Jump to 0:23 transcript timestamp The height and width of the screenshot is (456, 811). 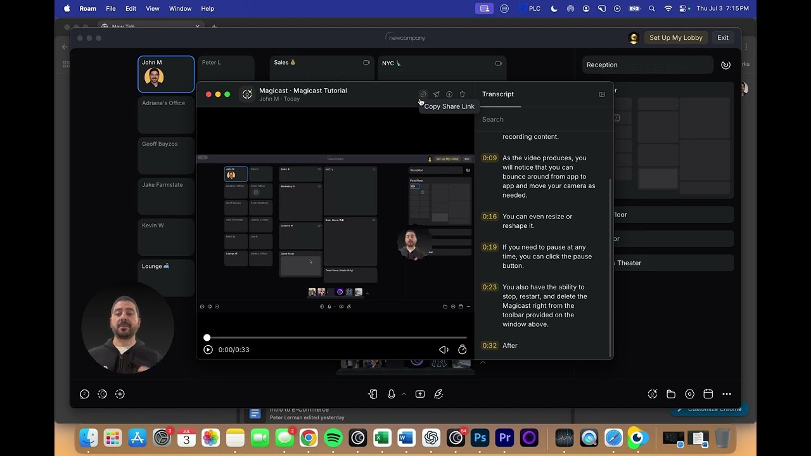[x=489, y=287]
